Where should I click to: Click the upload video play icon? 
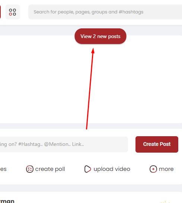[x=88, y=169]
